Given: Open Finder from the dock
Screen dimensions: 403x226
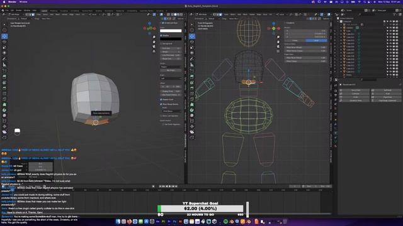Looking at the screenshot, I should 118,222.
